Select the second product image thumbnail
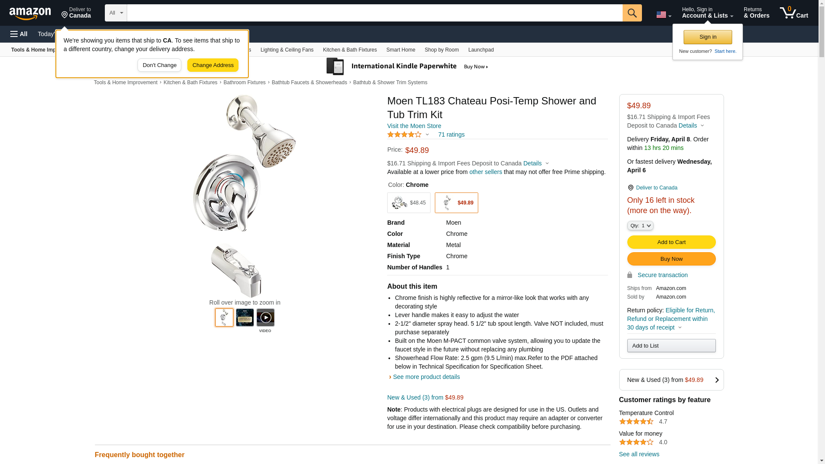This screenshot has height=464, width=825. pyautogui.click(x=244, y=318)
